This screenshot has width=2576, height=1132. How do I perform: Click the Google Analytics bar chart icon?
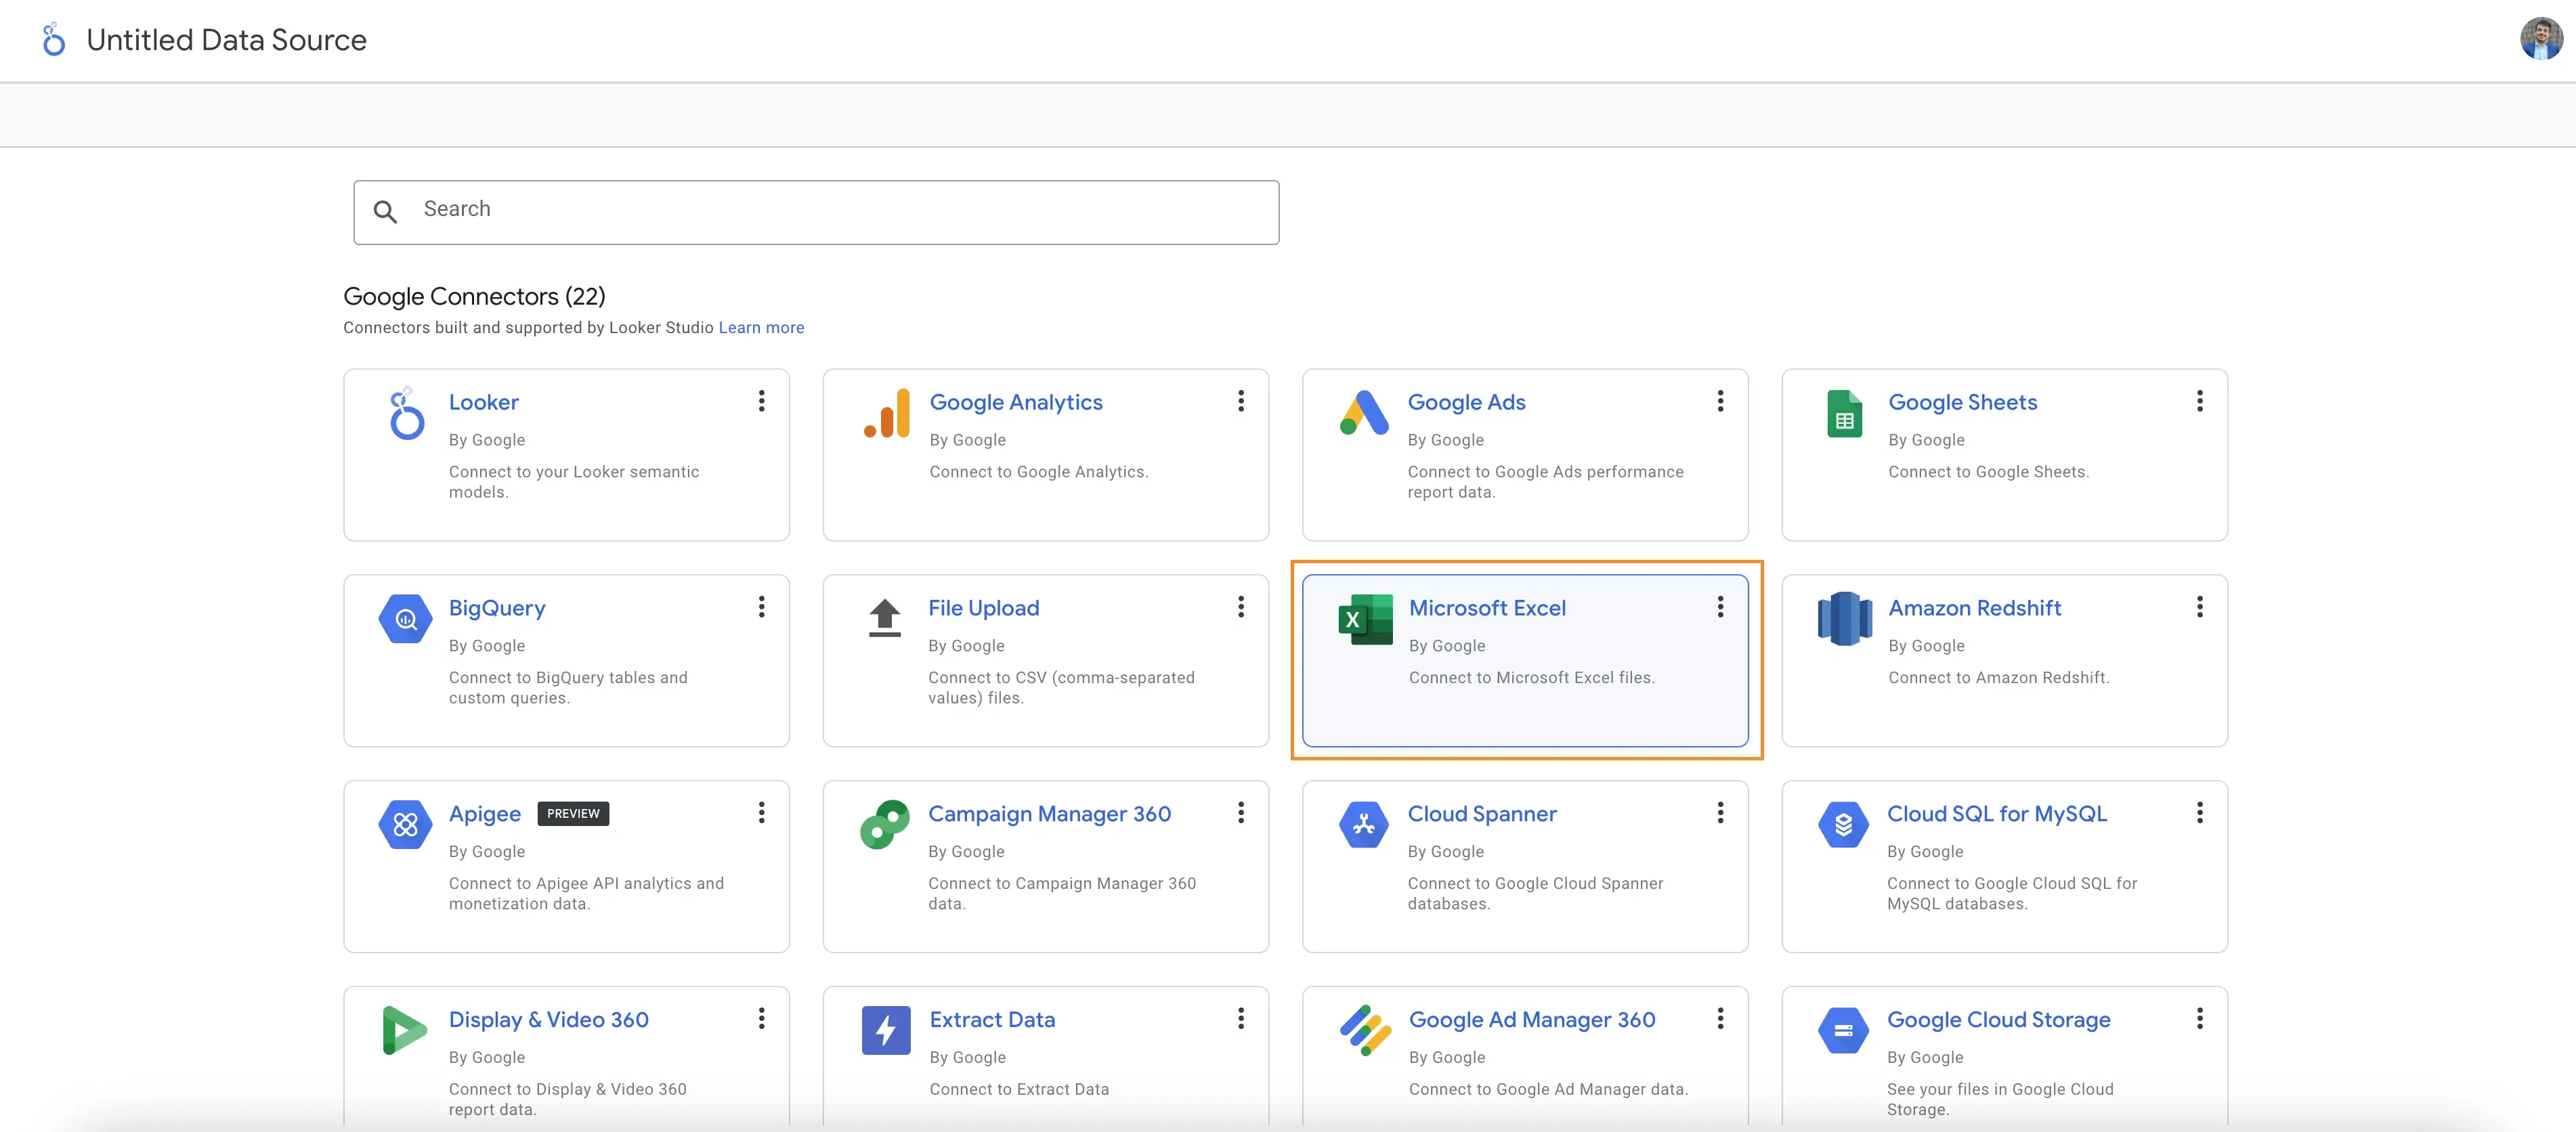886,413
